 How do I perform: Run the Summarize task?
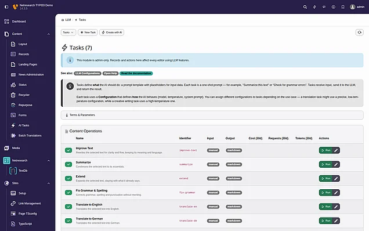coord(325,164)
